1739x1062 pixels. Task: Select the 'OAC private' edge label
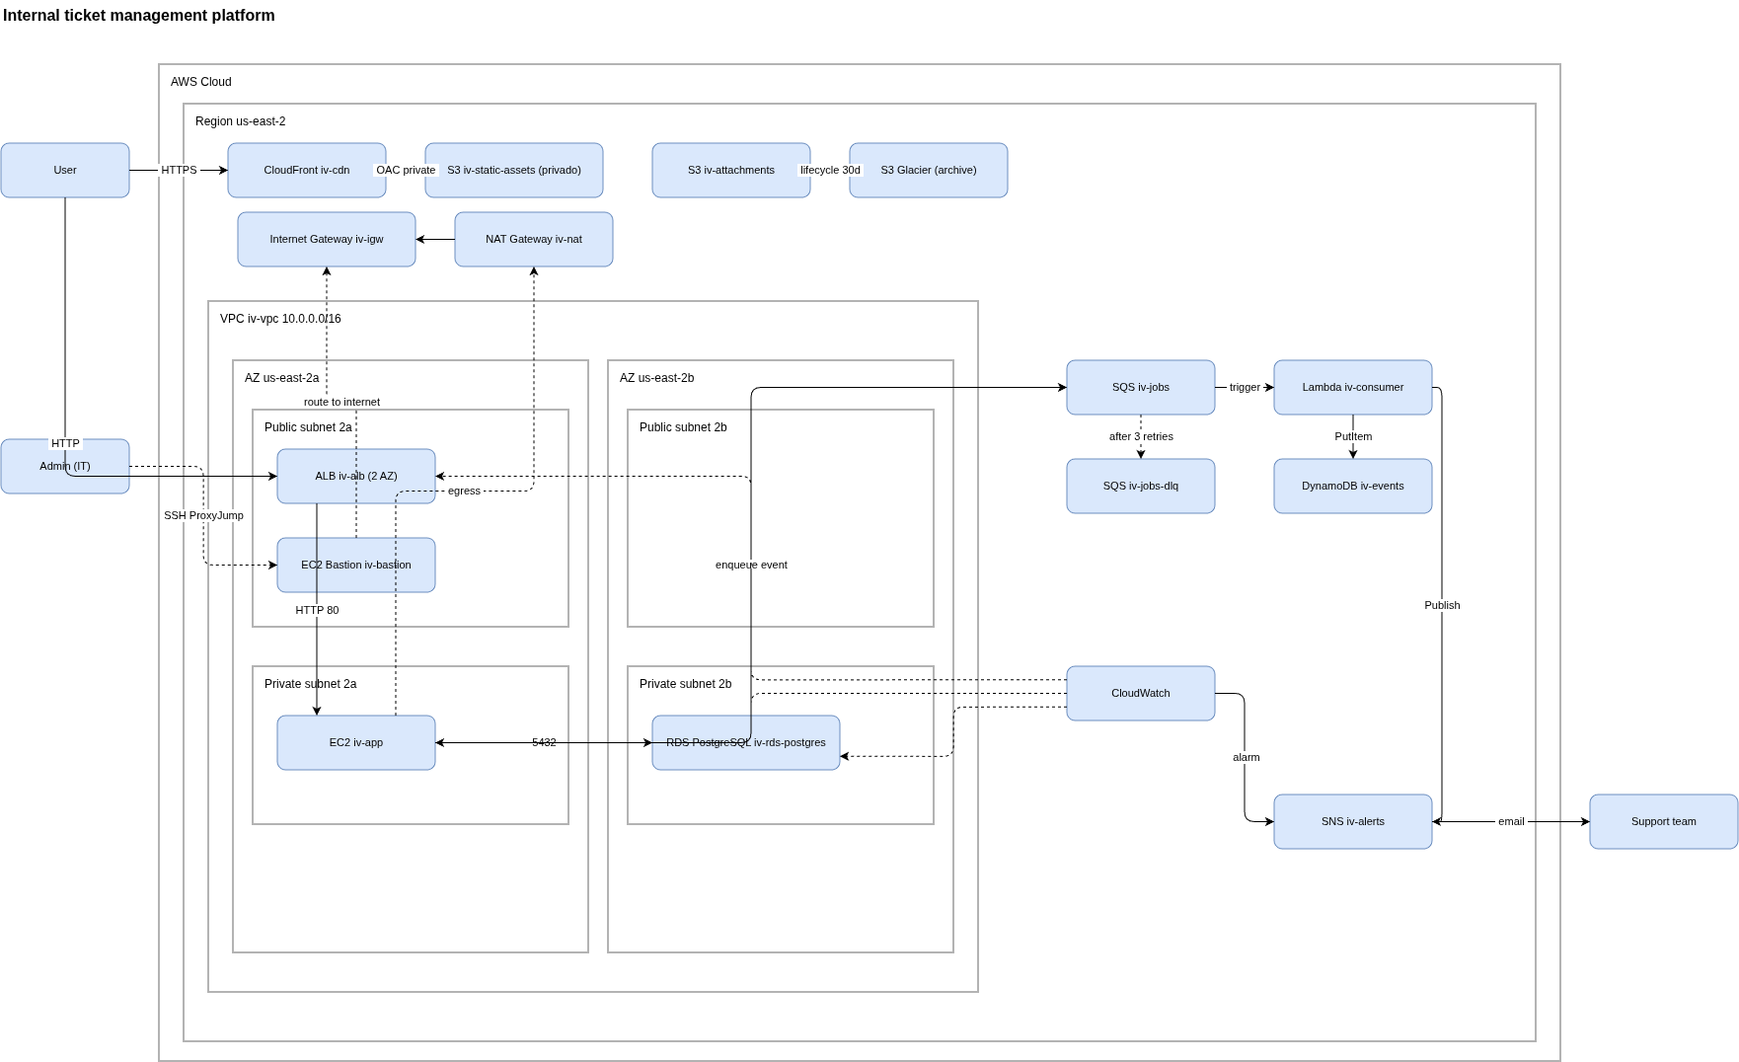406,170
